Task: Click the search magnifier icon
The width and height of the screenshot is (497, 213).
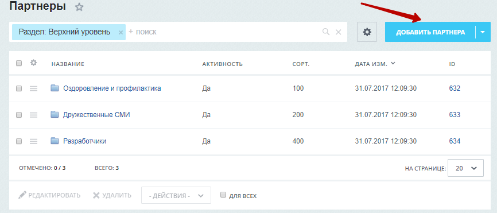Action: click(326, 32)
